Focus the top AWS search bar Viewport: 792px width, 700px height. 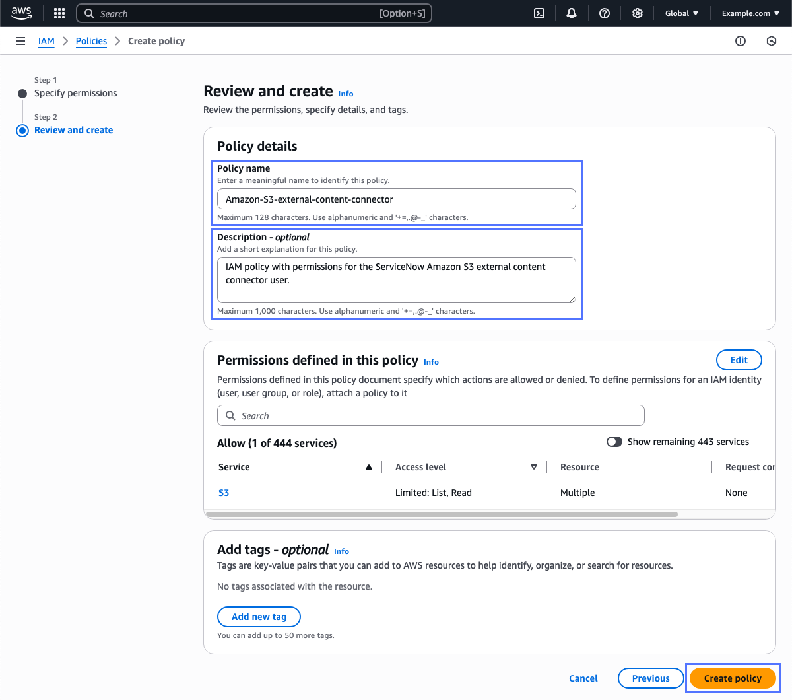point(254,13)
